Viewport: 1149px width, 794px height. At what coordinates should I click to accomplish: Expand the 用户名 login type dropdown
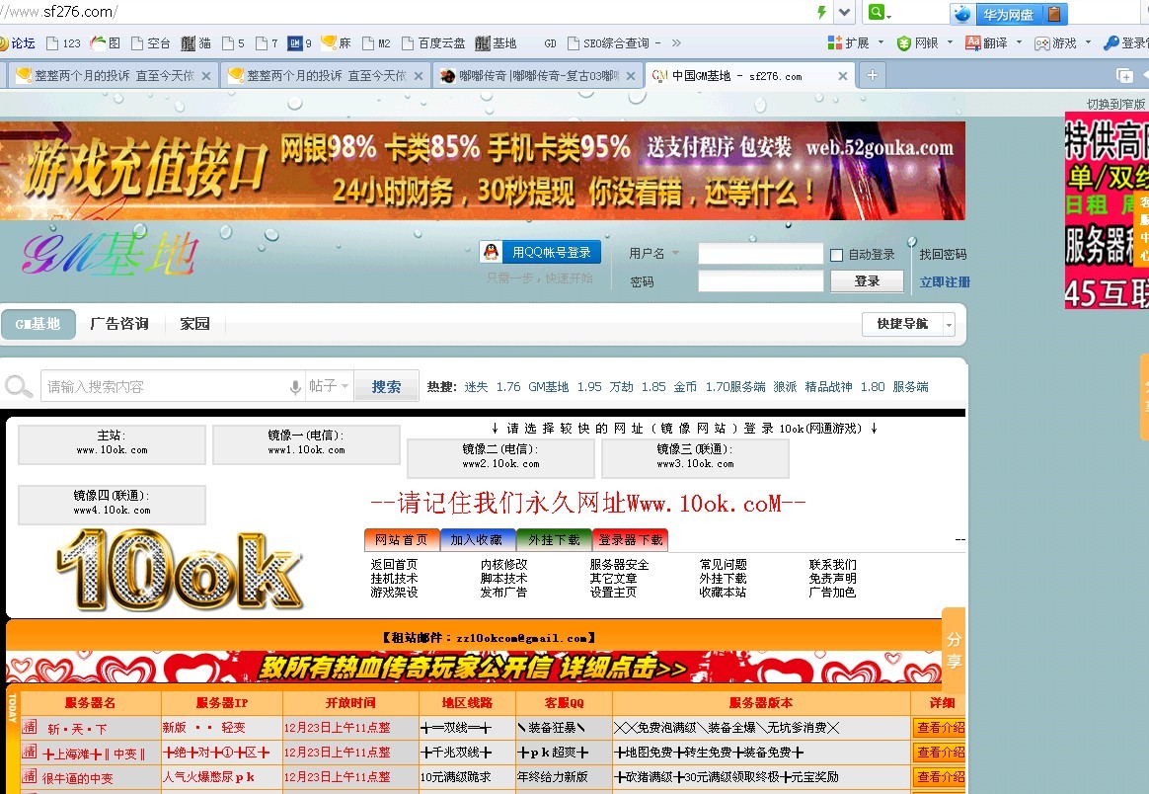tap(675, 253)
